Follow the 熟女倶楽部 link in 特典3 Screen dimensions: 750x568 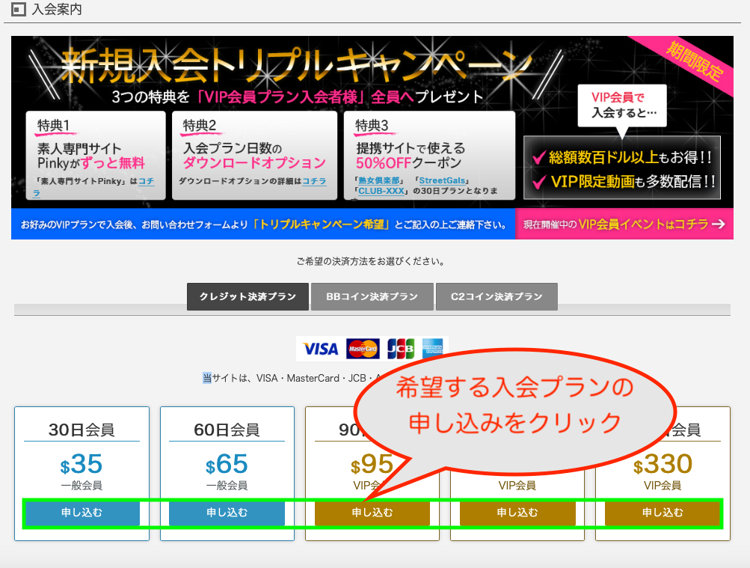pyautogui.click(x=381, y=180)
